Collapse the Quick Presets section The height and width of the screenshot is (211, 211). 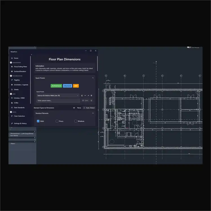click(x=93, y=78)
